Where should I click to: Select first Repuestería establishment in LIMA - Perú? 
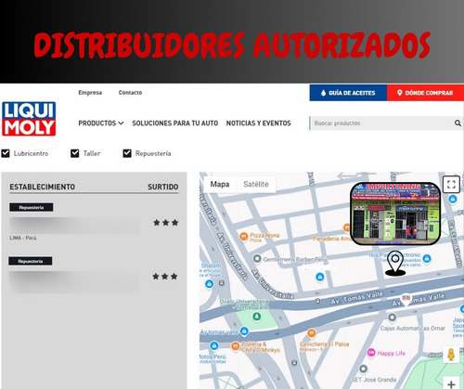tap(94, 223)
